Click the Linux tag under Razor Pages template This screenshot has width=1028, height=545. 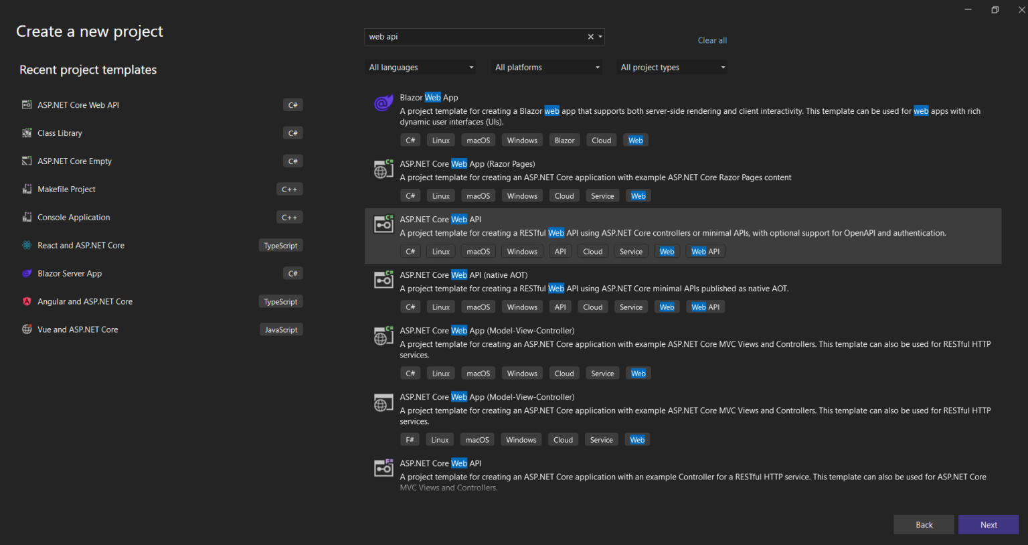(440, 195)
